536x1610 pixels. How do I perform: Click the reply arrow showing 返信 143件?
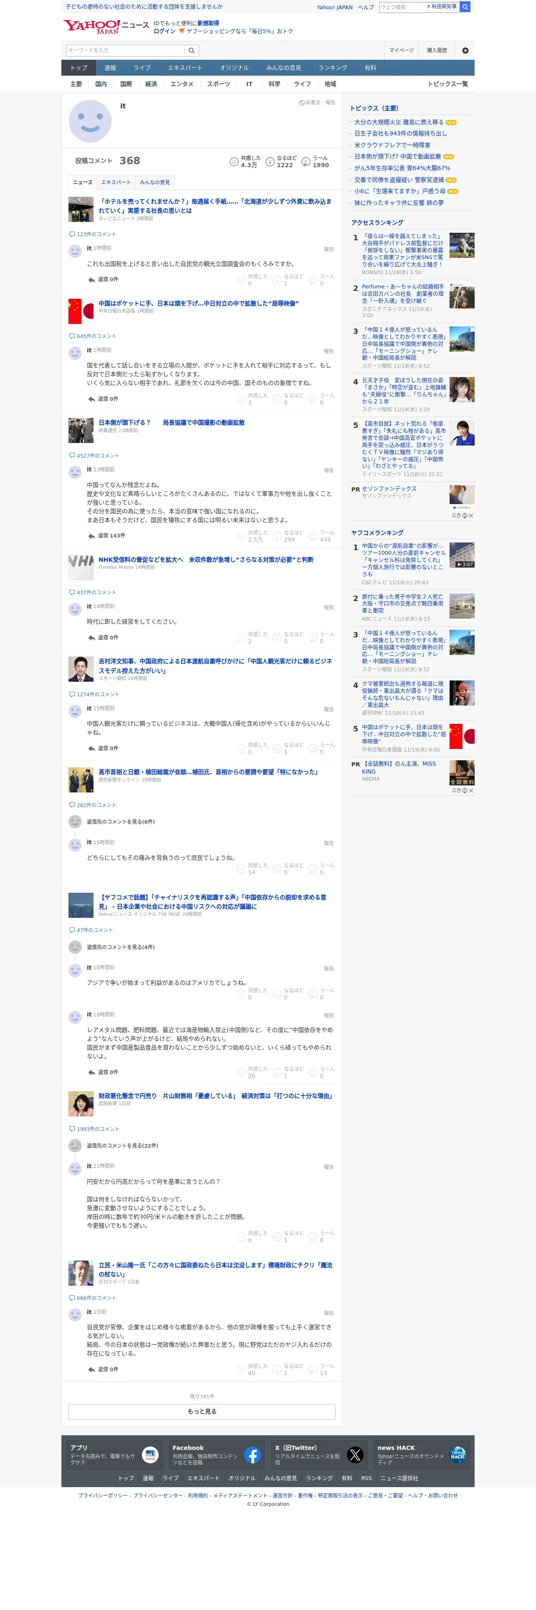92,536
